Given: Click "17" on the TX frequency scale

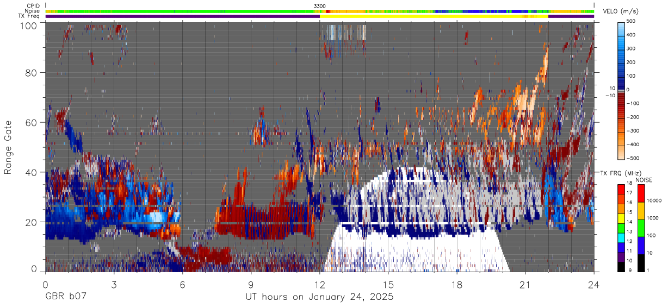Looking at the screenshot, I should tap(630, 193).
